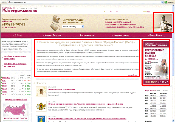The width and height of the screenshot is (175, 122).
Task: Open the Частным лицам menu item
Action: tap(121, 35)
